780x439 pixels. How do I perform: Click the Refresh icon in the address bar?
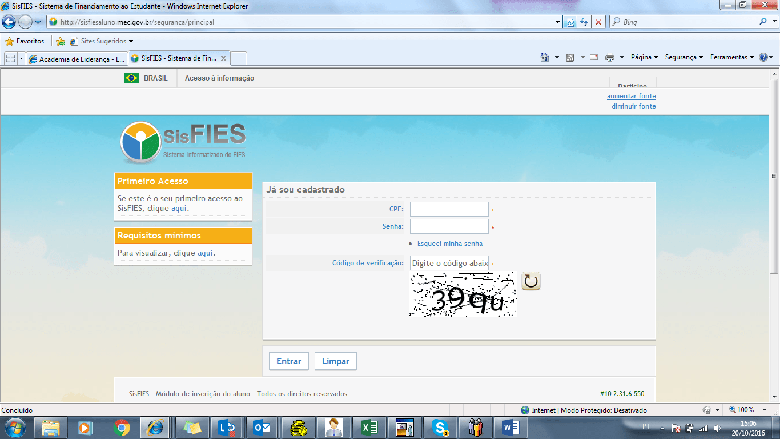pos(584,22)
